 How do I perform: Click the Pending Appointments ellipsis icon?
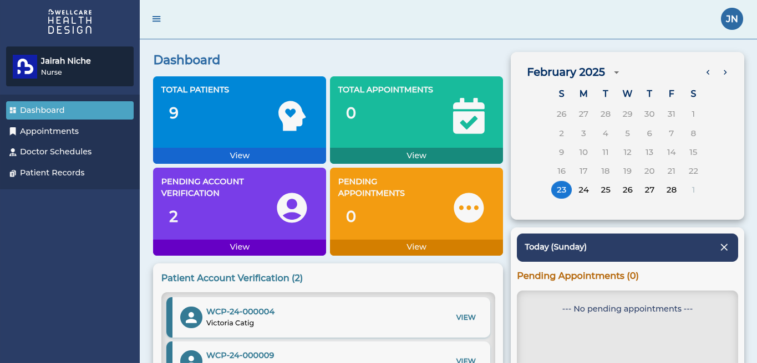[x=469, y=208]
